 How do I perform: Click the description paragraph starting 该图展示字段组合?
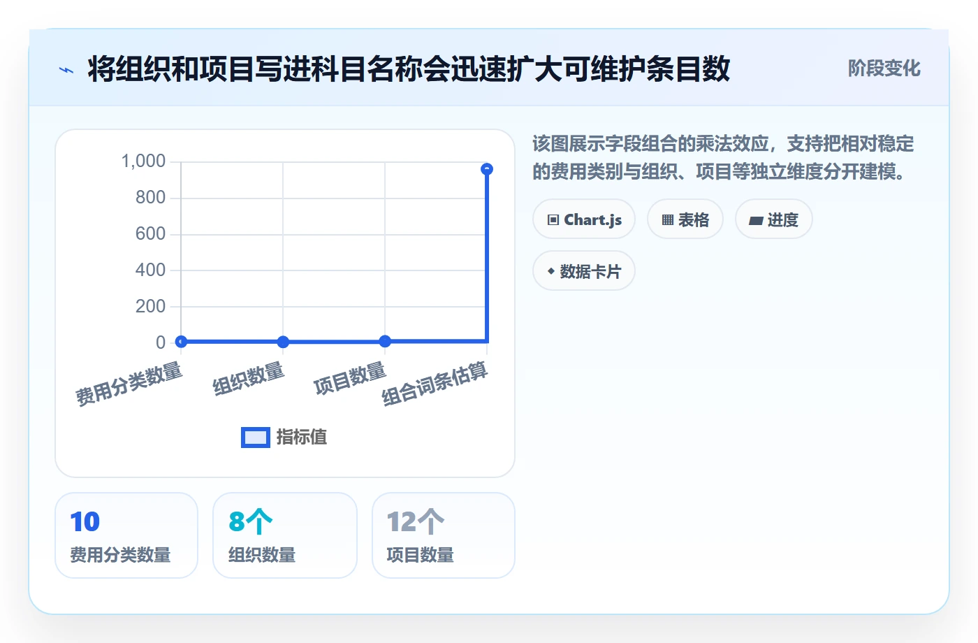point(723,157)
